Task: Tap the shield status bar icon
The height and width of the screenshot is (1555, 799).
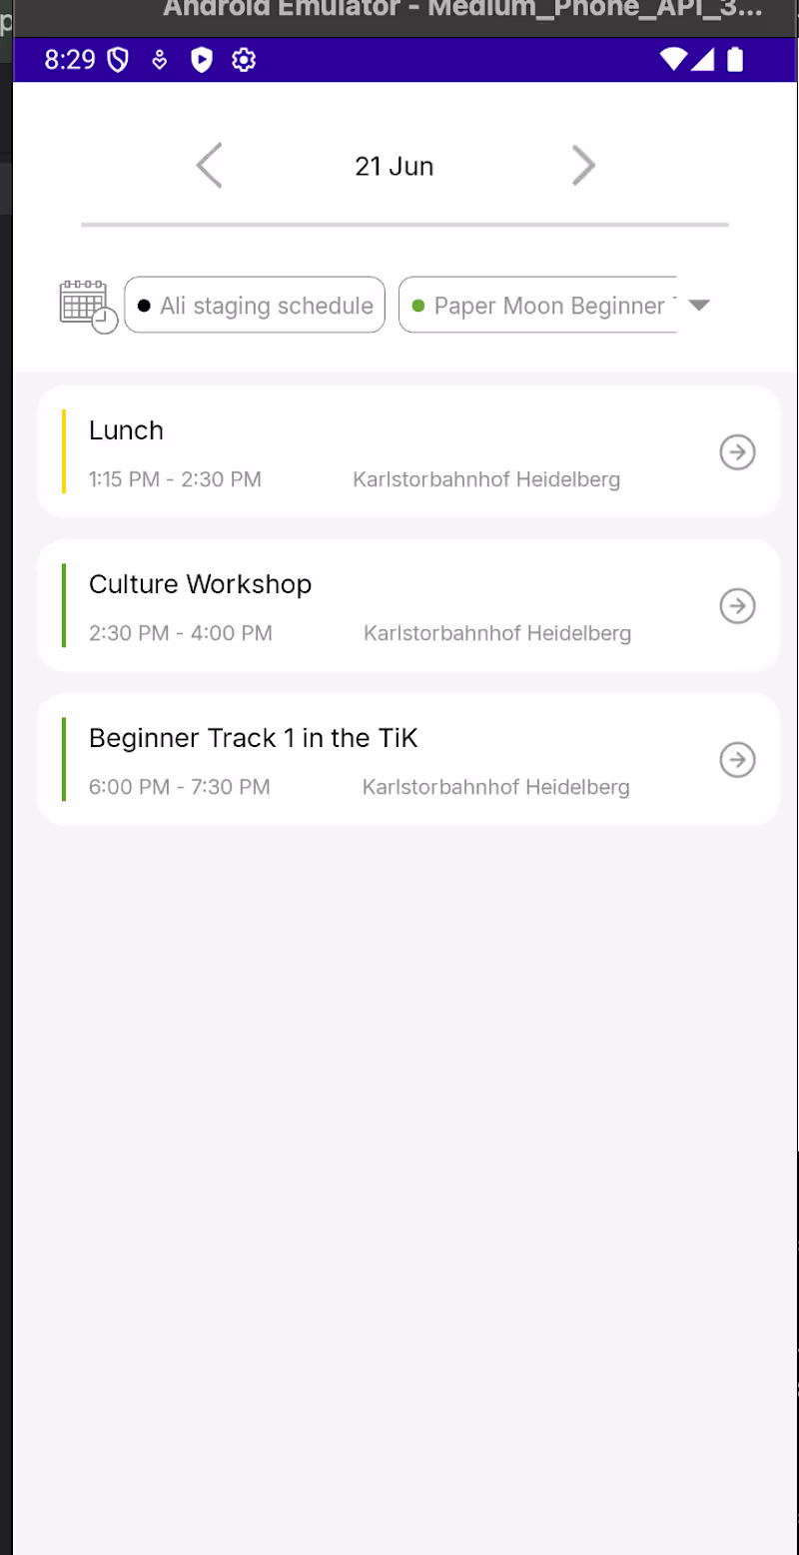Action: 118,60
